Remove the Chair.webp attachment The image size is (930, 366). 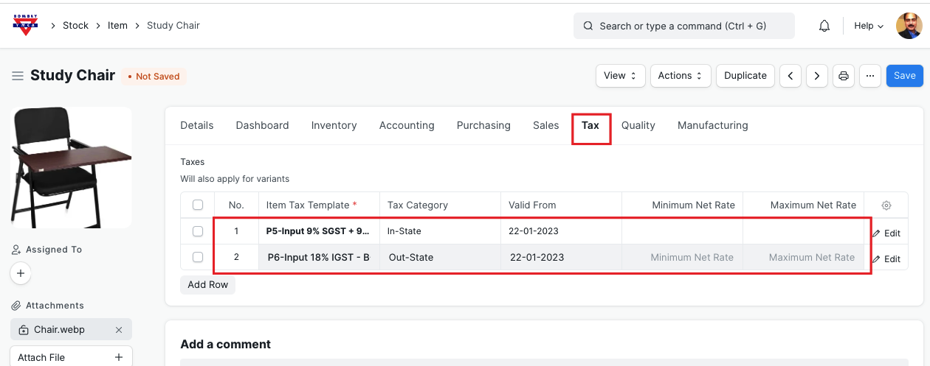tap(119, 330)
